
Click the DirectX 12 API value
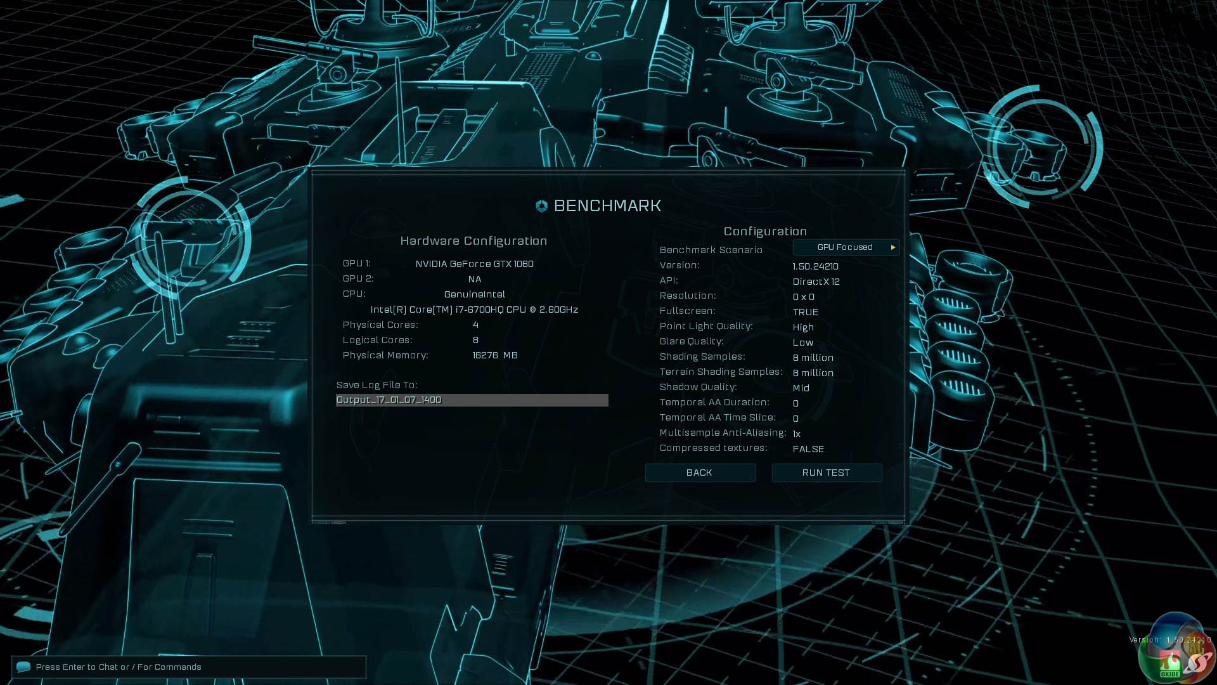(816, 282)
